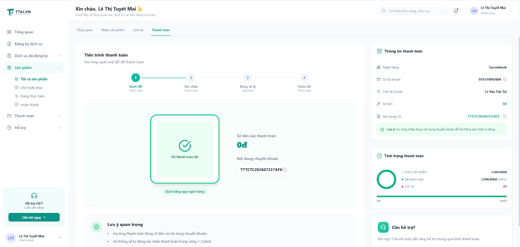The height and width of the screenshot is (247, 520).
Task: Select step 4 Hoàn tất circle
Action: point(304,78)
